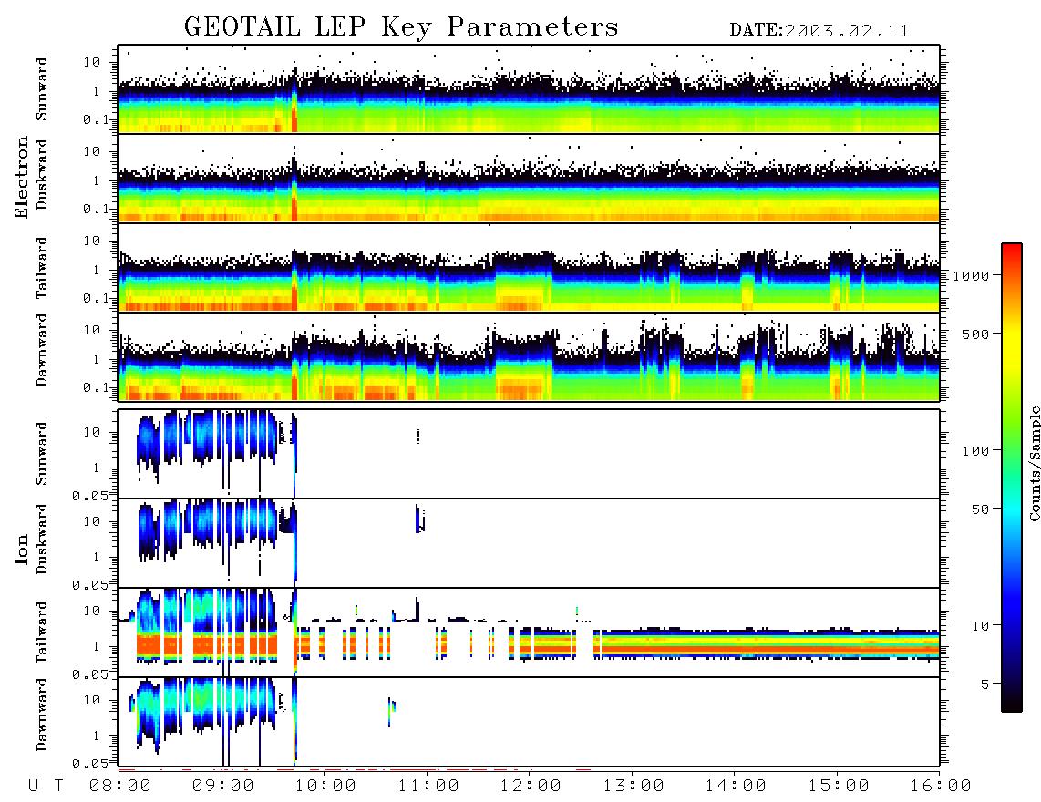Select the Ion "Dawnward" axis label
The image size is (1041, 802).
[x=42, y=714]
